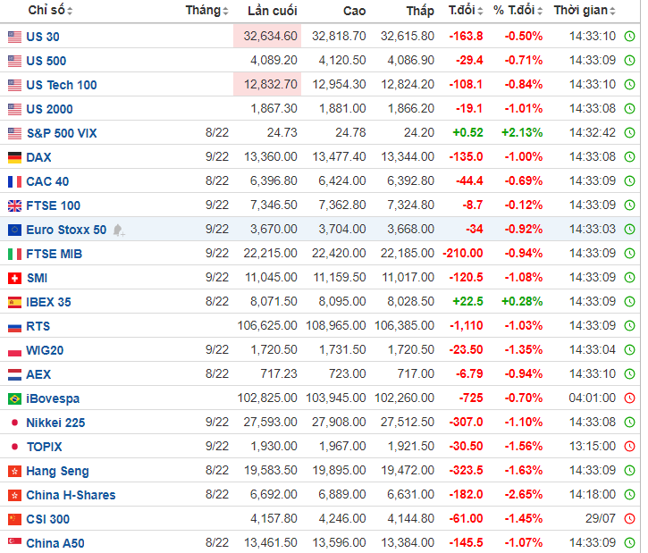
Task: Click the +2.13% change value
Action: (x=522, y=132)
